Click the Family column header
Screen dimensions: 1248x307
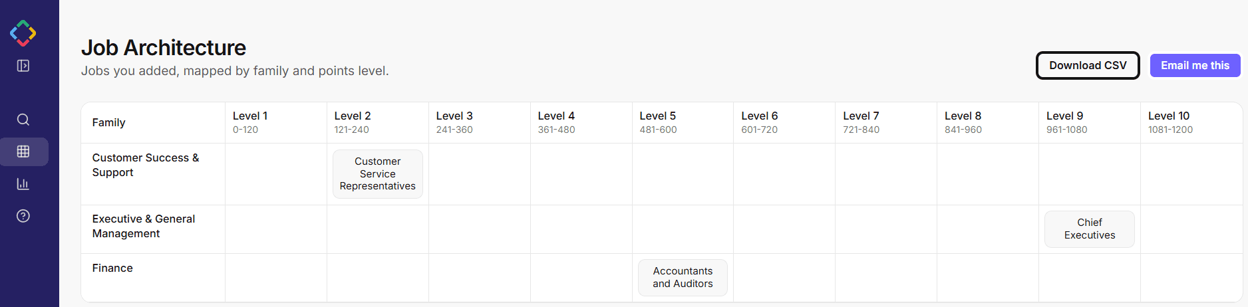(x=109, y=122)
